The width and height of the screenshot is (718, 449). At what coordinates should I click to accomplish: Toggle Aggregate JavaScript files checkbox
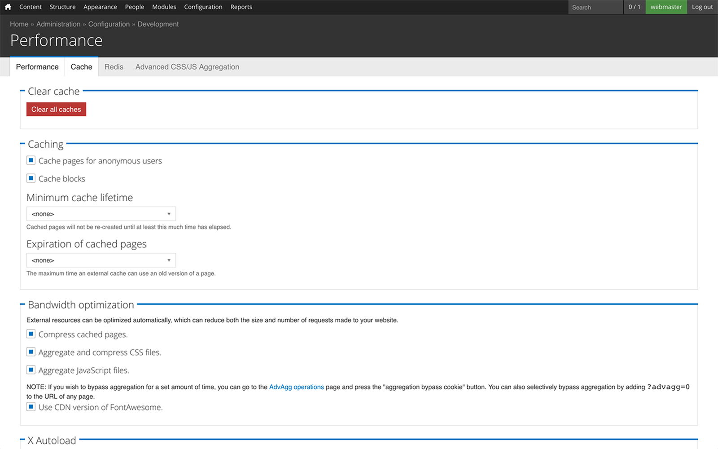point(31,370)
